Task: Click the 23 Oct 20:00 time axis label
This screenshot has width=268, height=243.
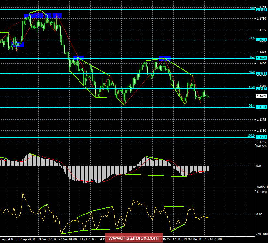Action: click(x=213, y=240)
